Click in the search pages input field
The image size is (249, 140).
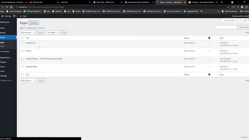click(226, 27)
